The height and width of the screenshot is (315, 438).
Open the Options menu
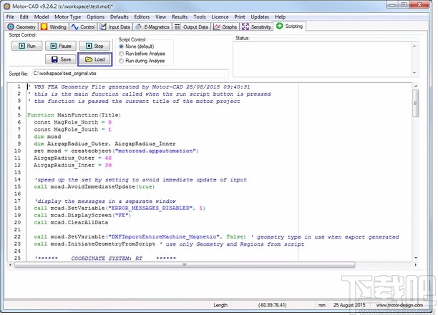95,17
